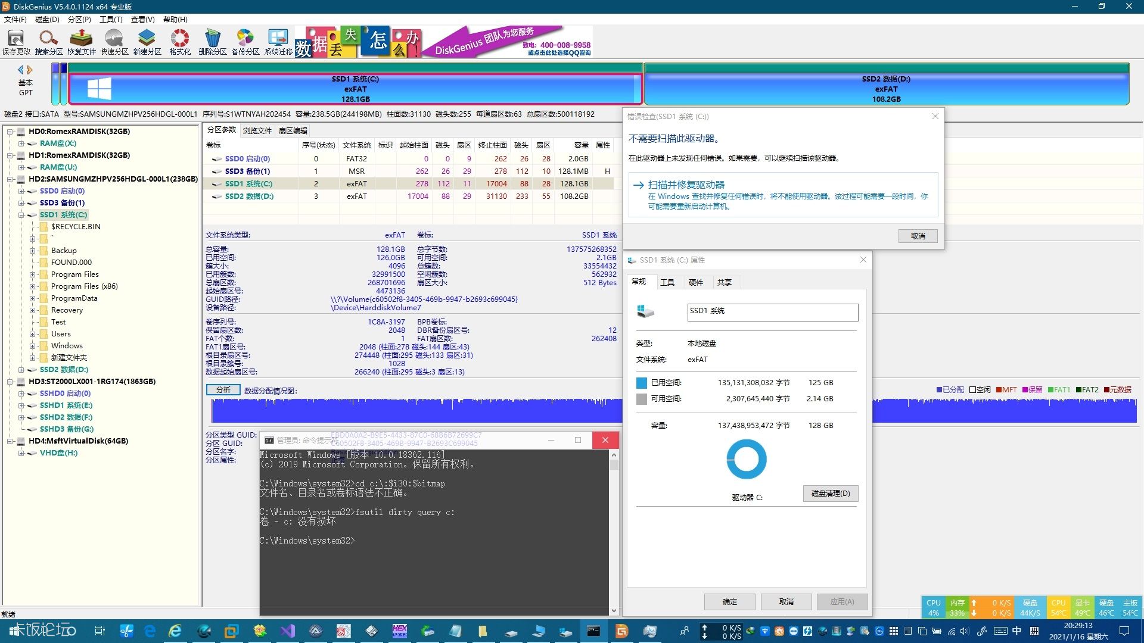Collapse the SSD1 系统(C:) tree node
1144x643 pixels.
[21, 215]
